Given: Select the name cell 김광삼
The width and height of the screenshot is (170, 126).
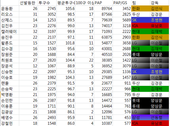Looking at the screenshot, I should [x=10, y=112].
